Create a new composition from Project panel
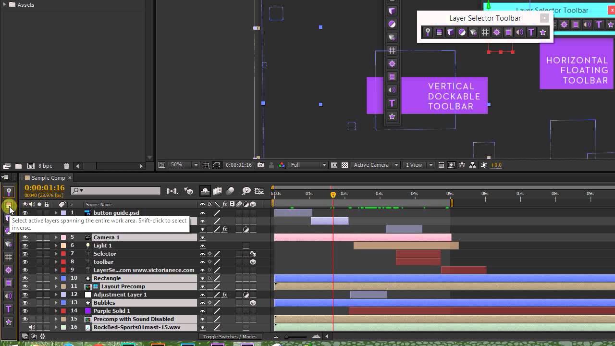Screen dimensions: 615x346 [x=30, y=166]
